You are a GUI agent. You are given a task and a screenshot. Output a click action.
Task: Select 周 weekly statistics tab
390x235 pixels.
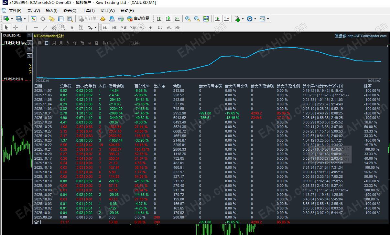pyautogui.click(x=54, y=43)
